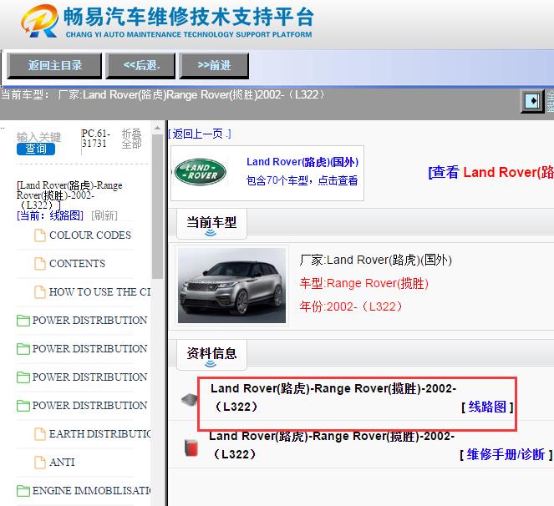The image size is (554, 506).
Task: Click the 查看 Land Rover link at right
Action: (x=490, y=172)
